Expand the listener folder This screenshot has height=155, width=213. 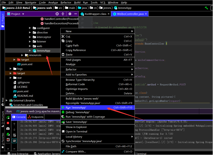tap(30, 42)
